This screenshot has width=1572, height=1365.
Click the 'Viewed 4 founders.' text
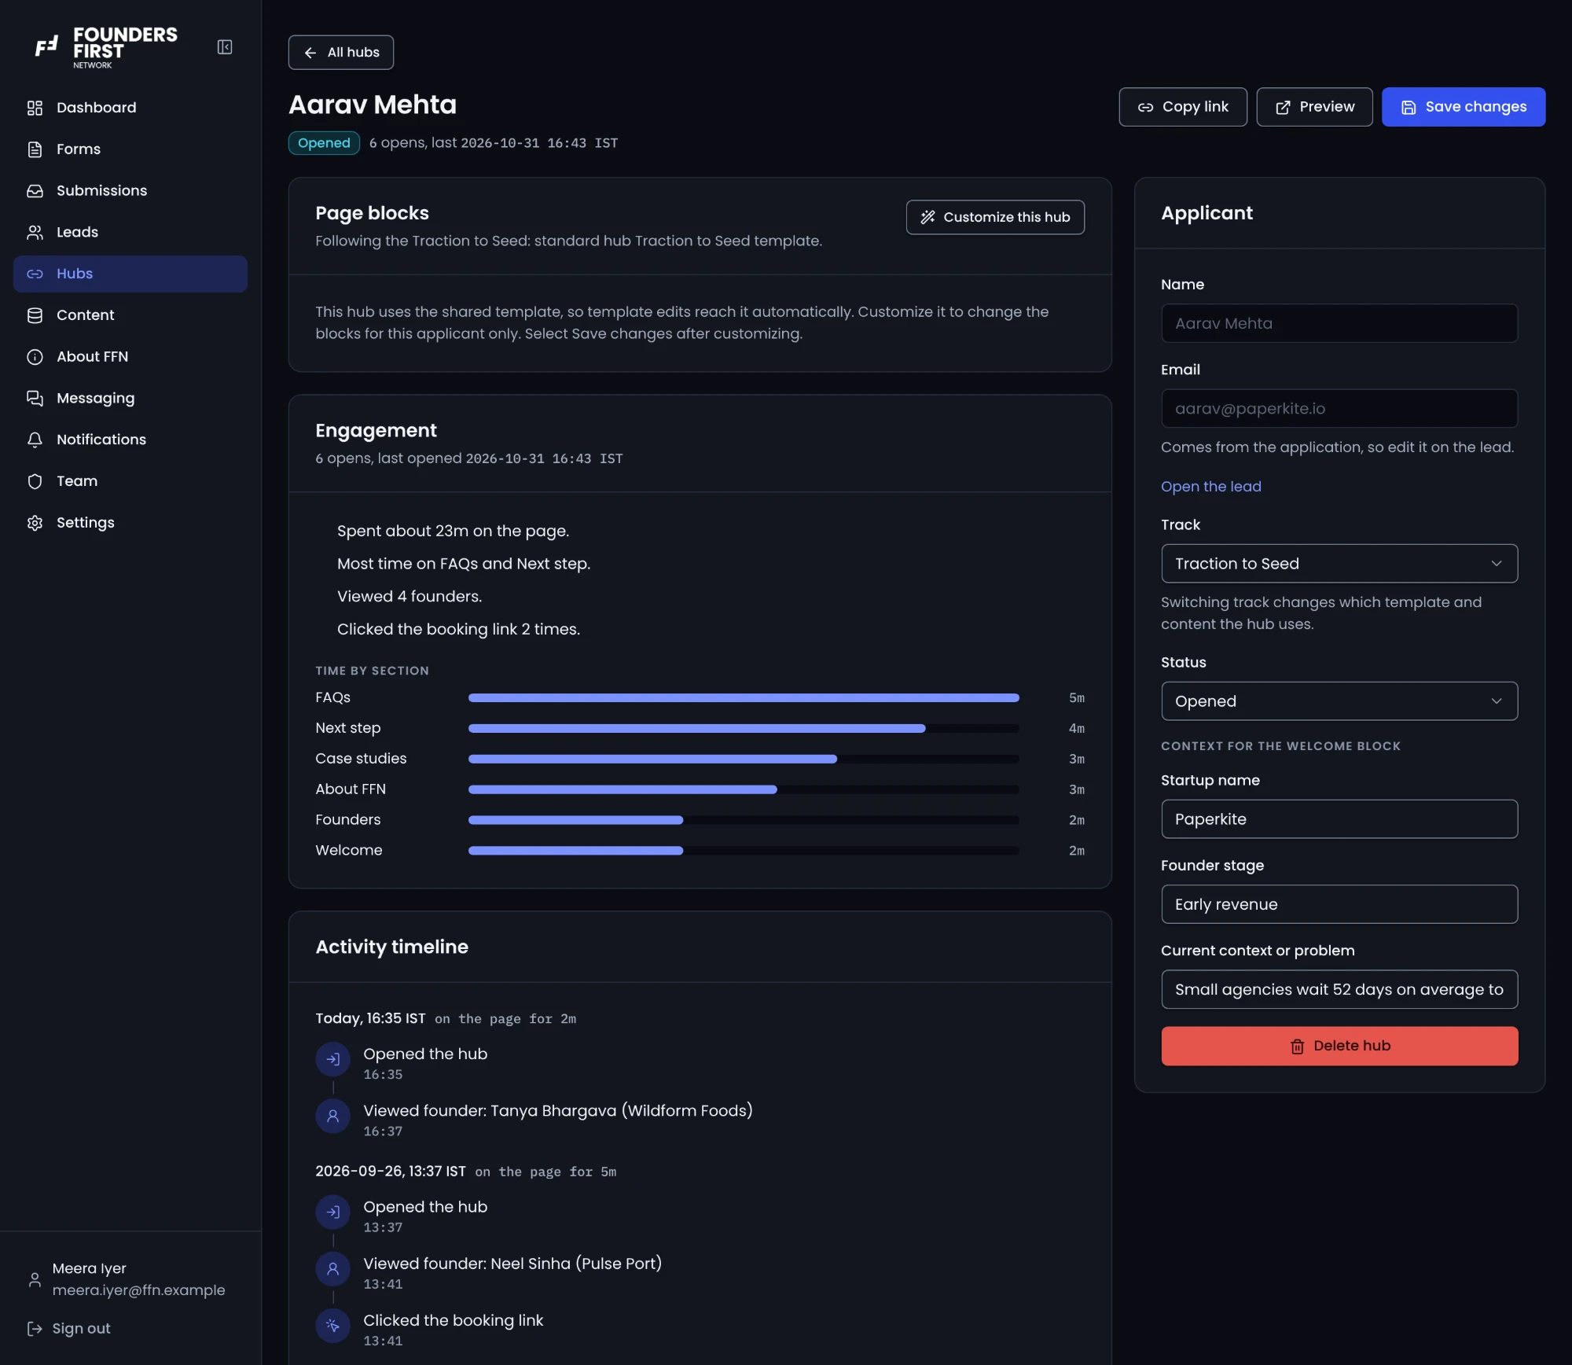pos(410,597)
